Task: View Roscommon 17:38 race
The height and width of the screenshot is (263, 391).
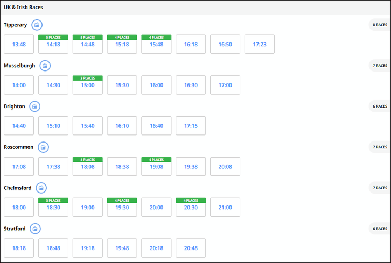Action: [53, 166]
